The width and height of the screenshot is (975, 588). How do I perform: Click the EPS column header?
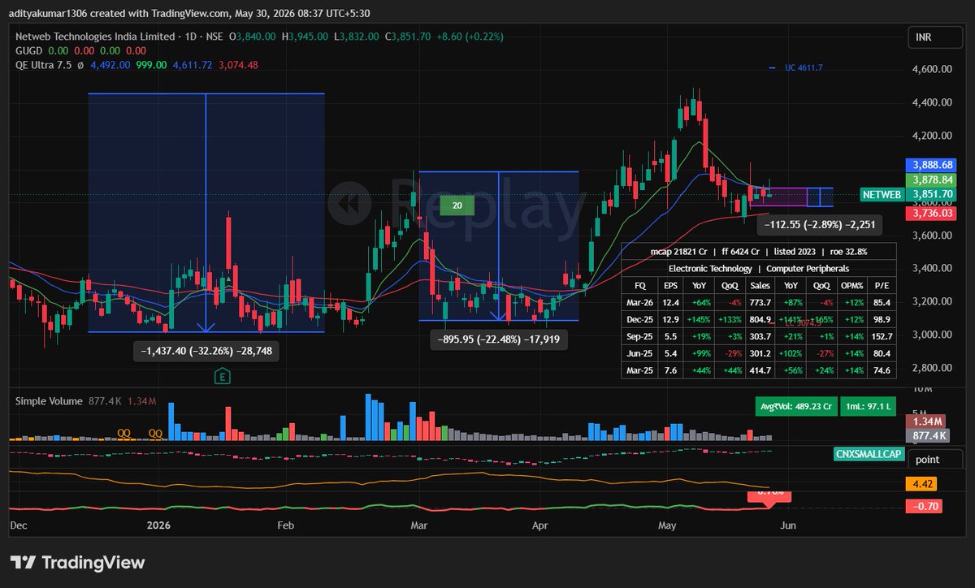(x=670, y=285)
